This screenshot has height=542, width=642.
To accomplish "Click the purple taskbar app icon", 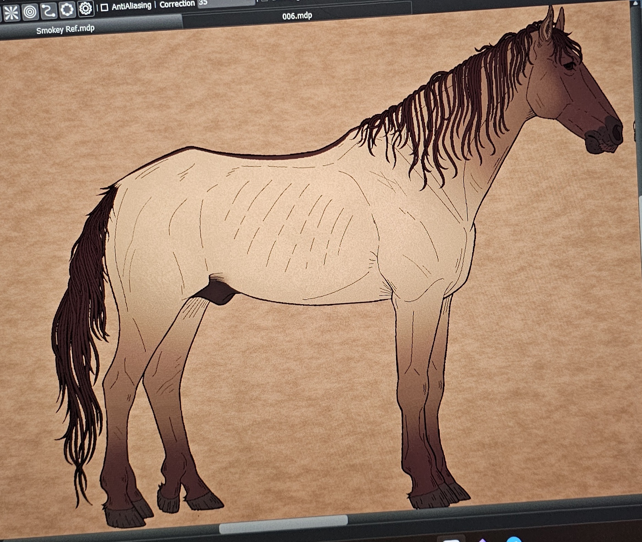I will (483, 540).
